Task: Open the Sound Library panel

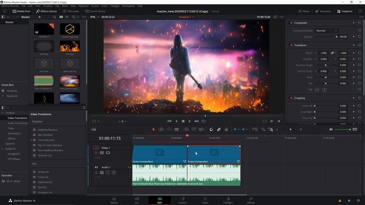Action: [95, 11]
